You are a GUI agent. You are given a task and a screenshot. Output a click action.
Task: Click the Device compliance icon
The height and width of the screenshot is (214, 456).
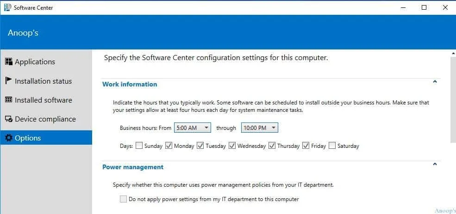pos(8,119)
